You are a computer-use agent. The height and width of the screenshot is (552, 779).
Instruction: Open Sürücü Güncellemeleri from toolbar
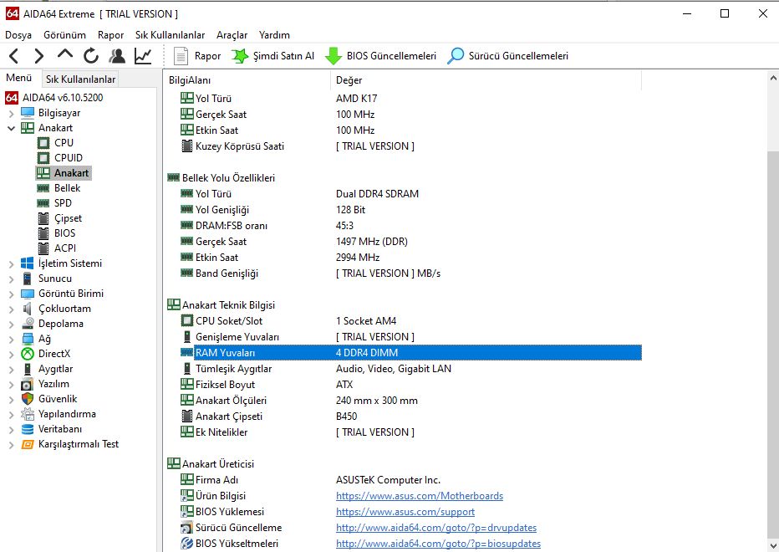507,56
